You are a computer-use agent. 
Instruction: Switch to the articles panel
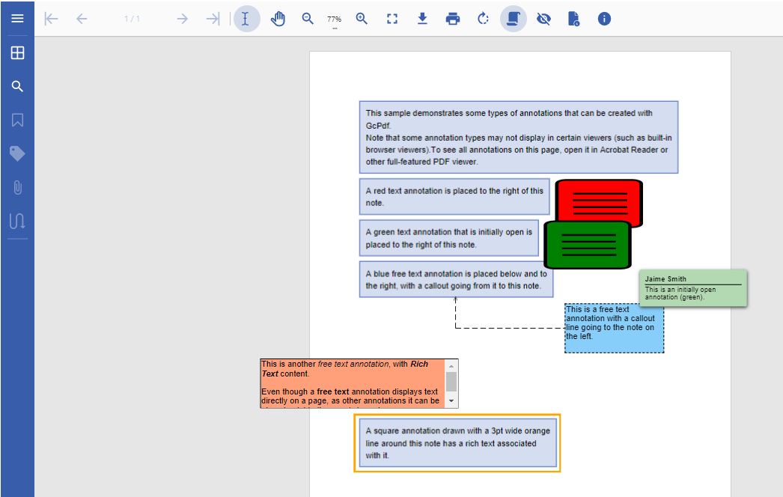click(x=17, y=222)
